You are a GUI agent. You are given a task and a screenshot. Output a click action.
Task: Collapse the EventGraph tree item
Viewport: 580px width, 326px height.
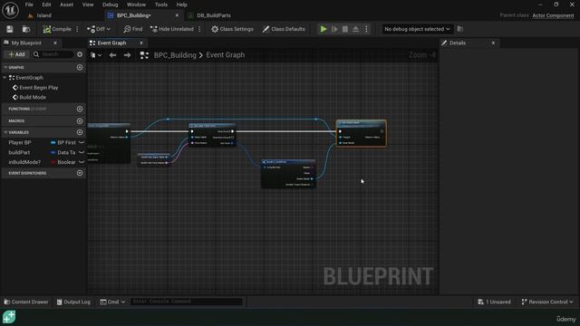(5, 78)
